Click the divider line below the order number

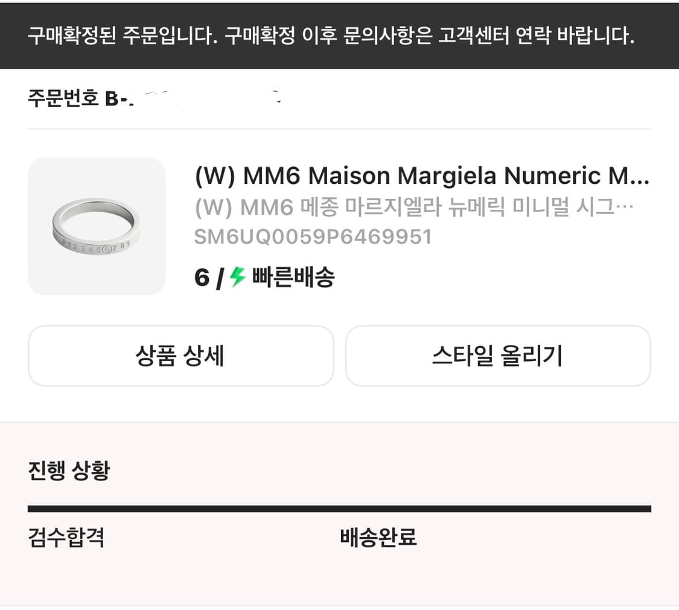(x=339, y=127)
